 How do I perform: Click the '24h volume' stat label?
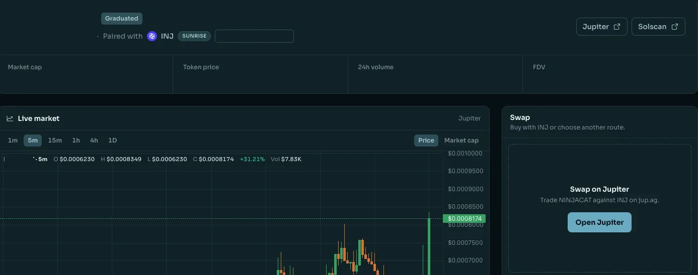(x=376, y=67)
